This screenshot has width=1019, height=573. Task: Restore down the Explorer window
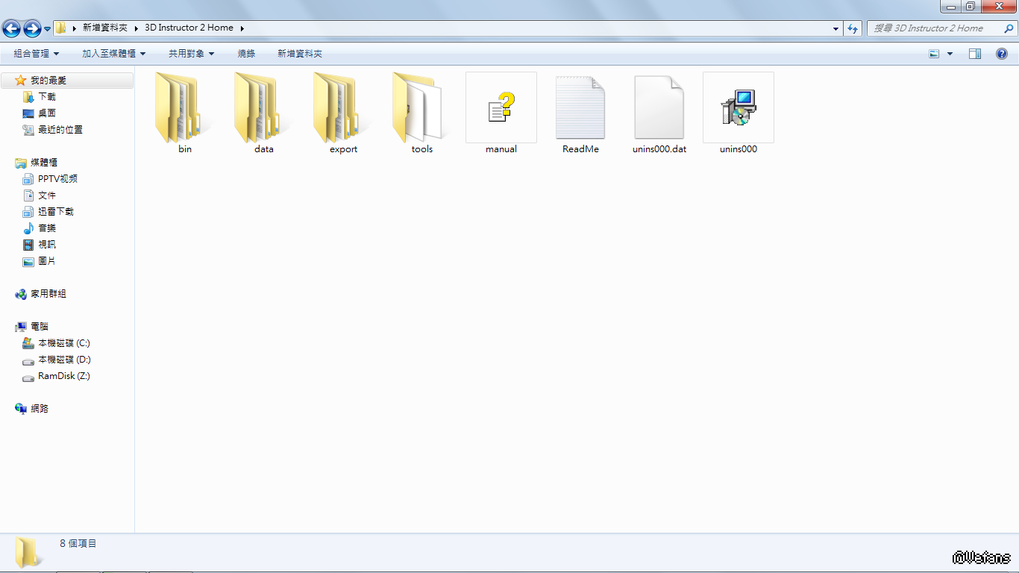[971, 6]
